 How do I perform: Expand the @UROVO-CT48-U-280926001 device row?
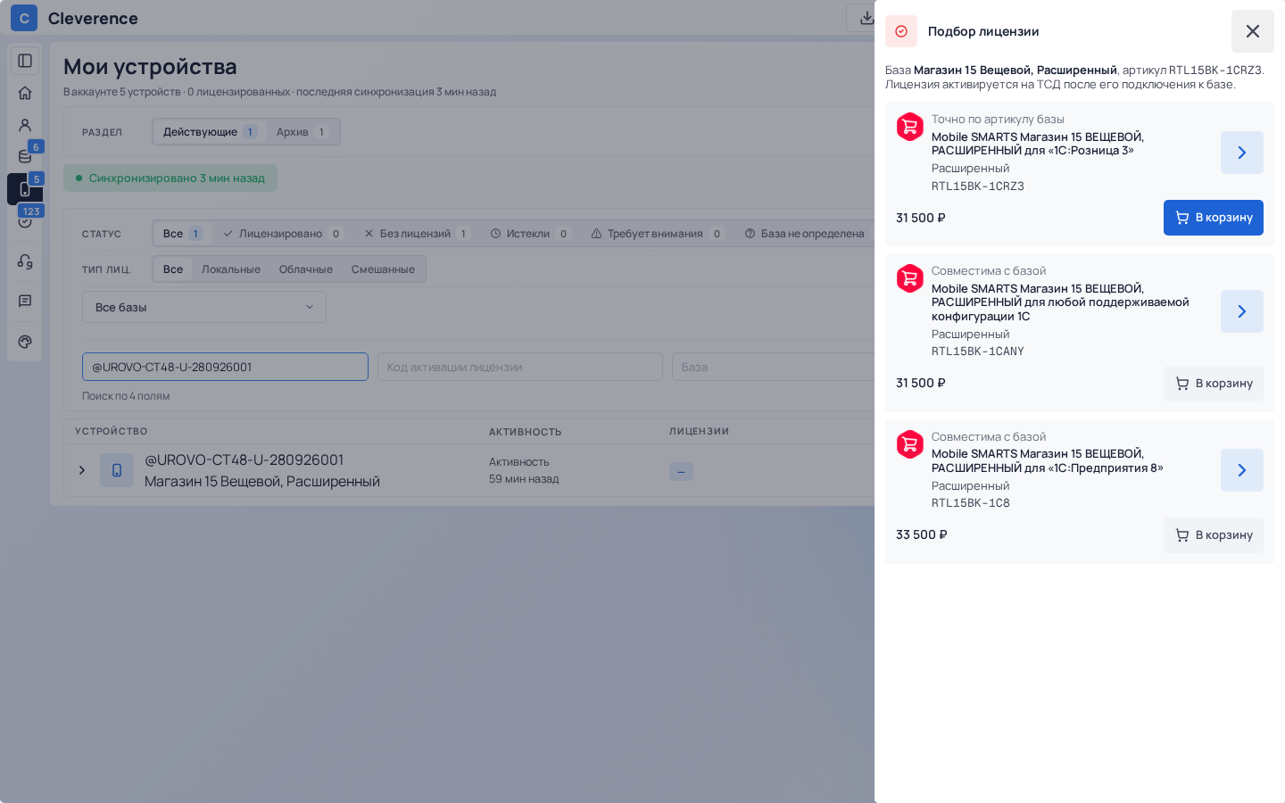(82, 470)
